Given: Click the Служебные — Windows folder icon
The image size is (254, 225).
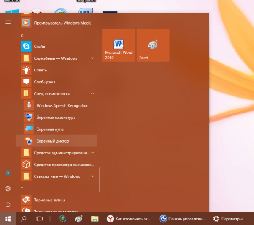Looking at the screenshot, I should (x=26, y=58).
